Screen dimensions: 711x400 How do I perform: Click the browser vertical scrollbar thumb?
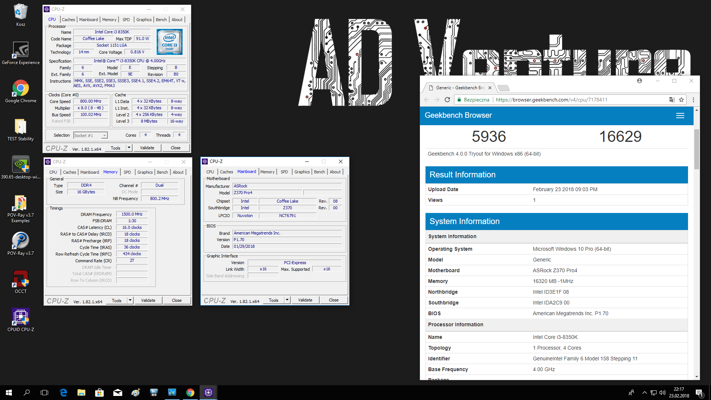697,149
